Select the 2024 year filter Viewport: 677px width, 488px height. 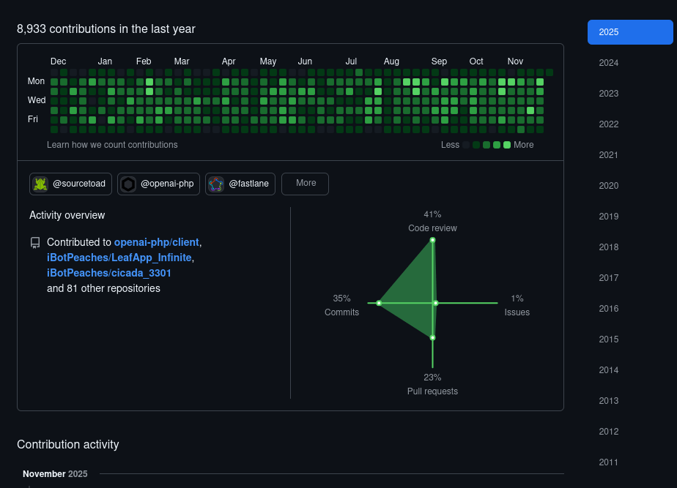(x=608, y=63)
